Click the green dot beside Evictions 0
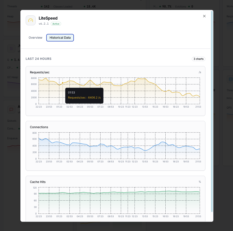Viewport: 233px width, 231px height. (x=189, y=7)
